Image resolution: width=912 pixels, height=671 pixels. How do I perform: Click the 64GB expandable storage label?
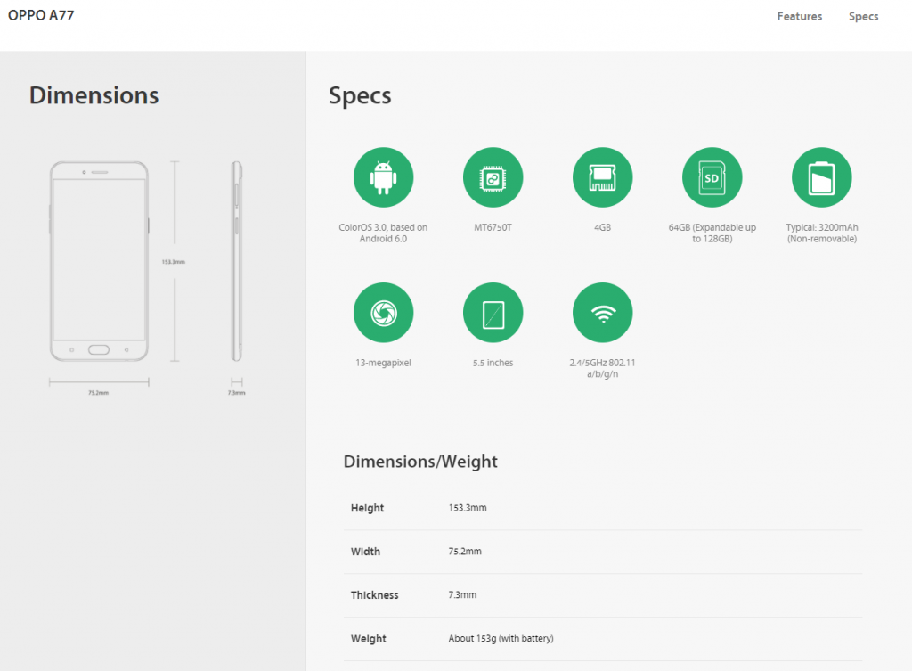712,233
